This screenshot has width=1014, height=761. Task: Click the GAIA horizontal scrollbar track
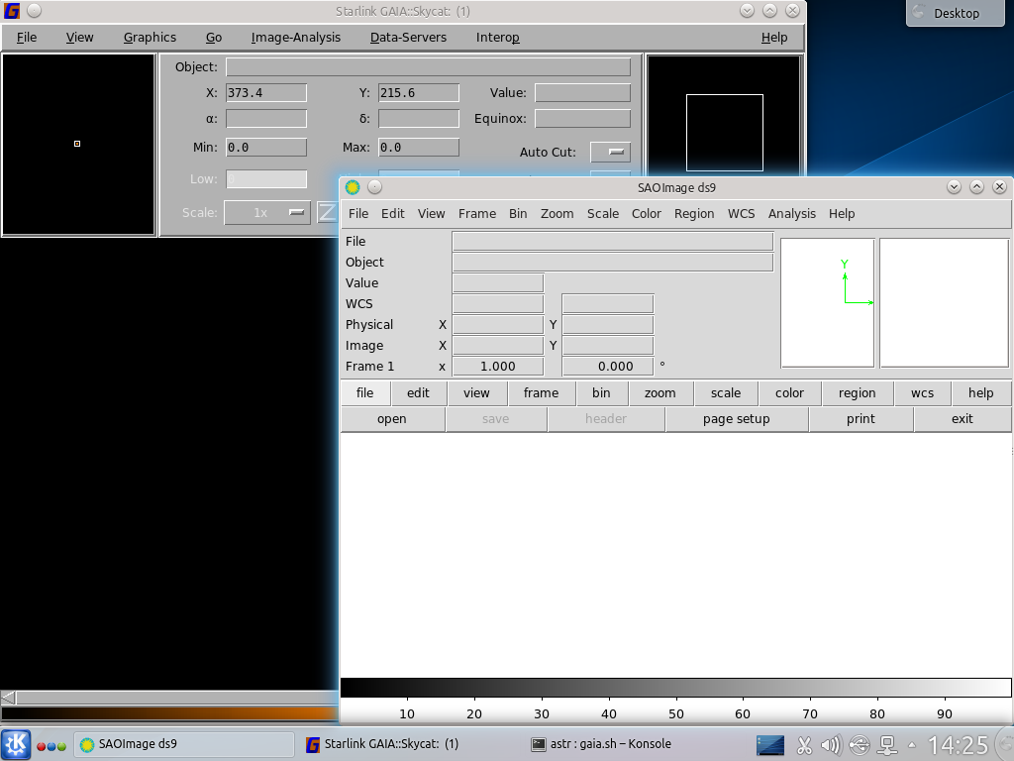pos(177,698)
